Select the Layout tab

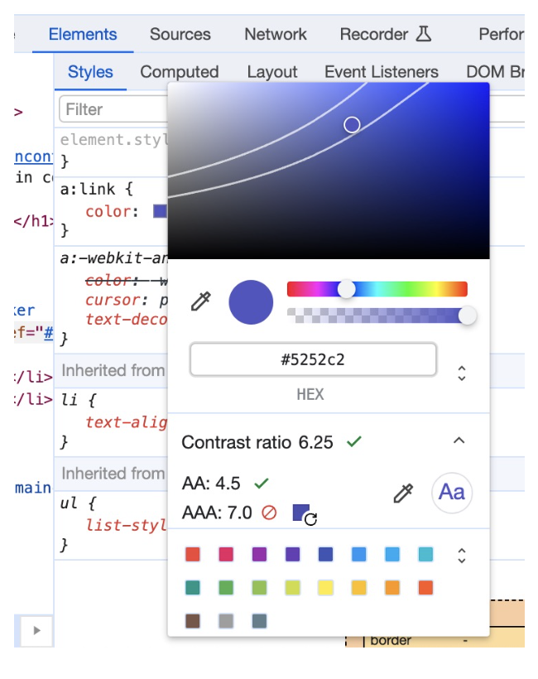(271, 72)
